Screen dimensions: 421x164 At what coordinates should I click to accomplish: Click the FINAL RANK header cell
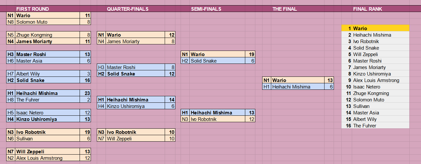367,9
